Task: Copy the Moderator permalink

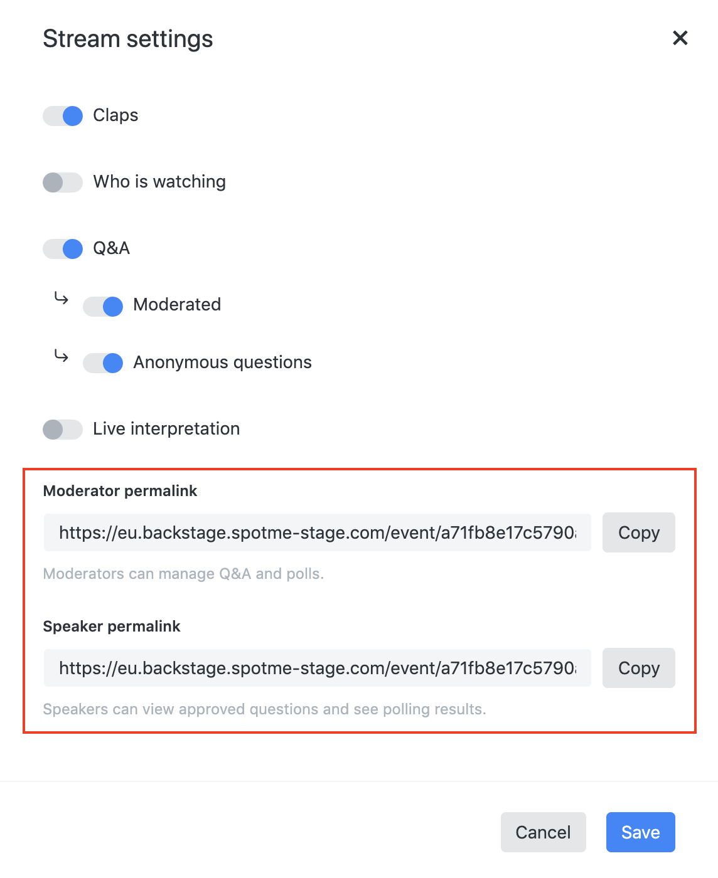Action: point(638,533)
